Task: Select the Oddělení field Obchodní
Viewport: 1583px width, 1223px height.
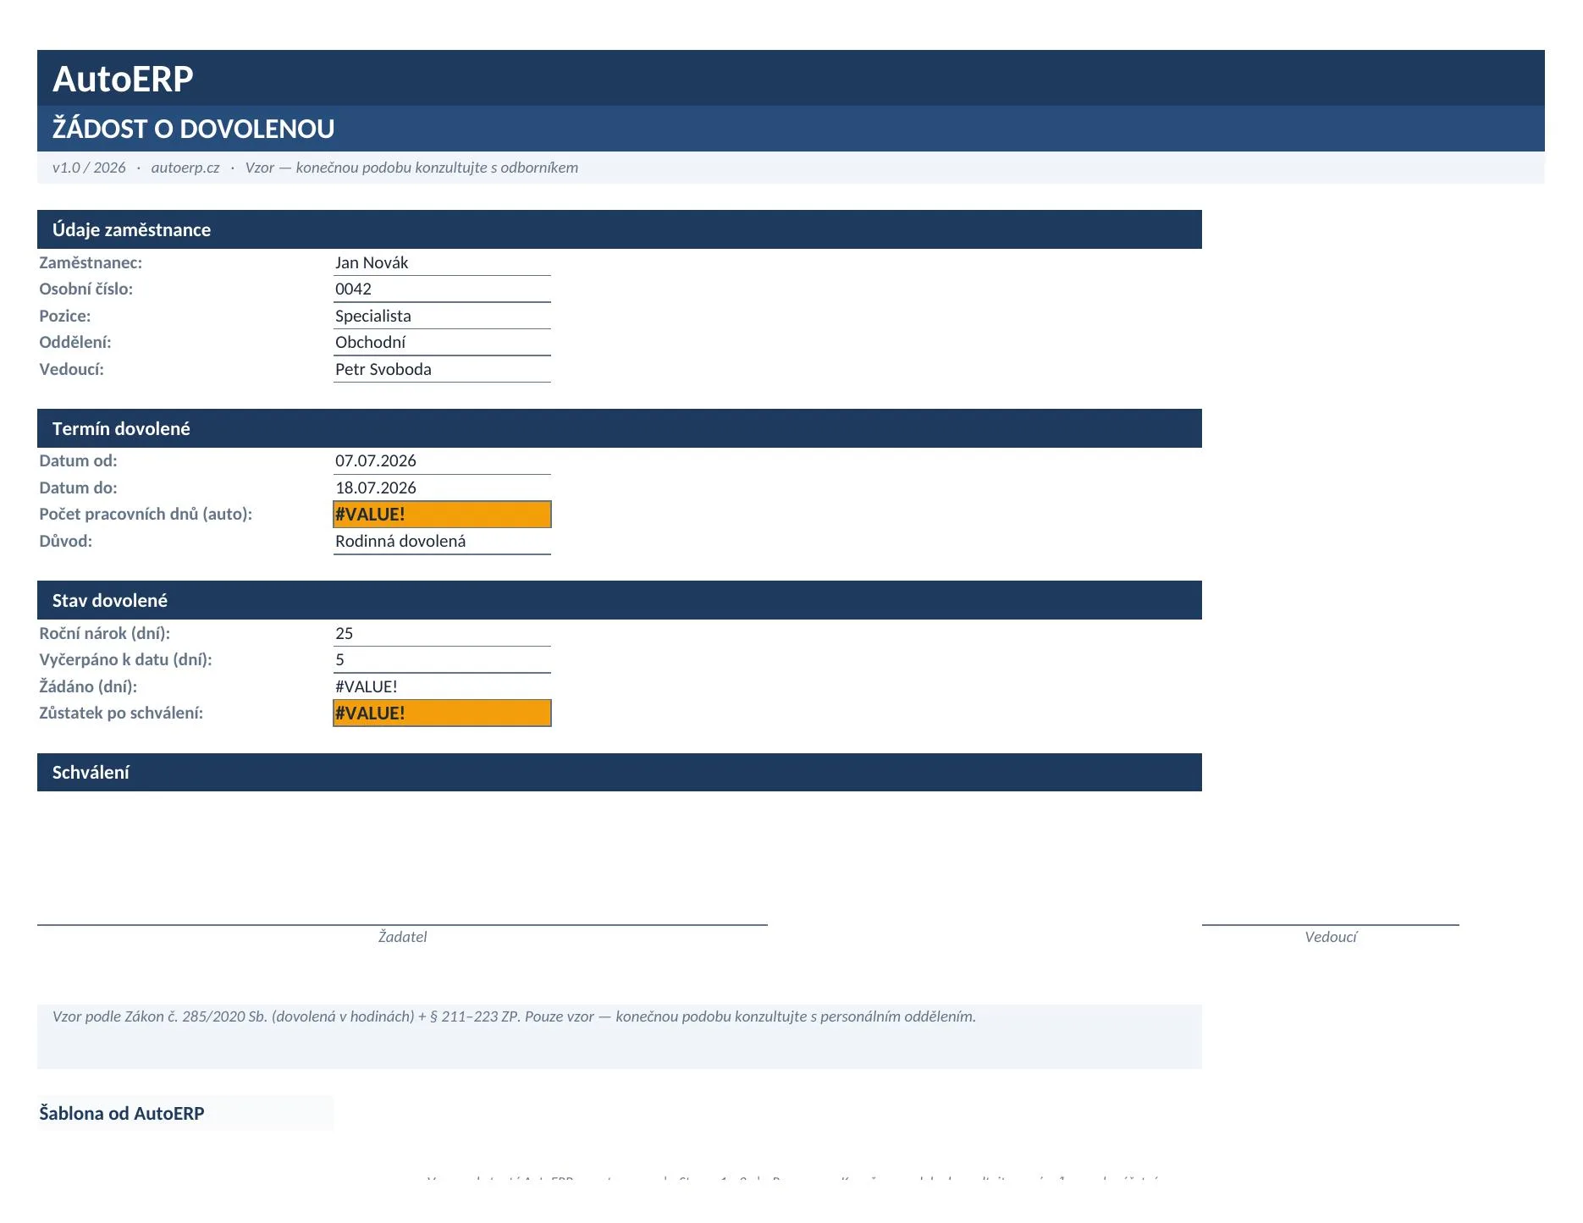Action: click(442, 342)
